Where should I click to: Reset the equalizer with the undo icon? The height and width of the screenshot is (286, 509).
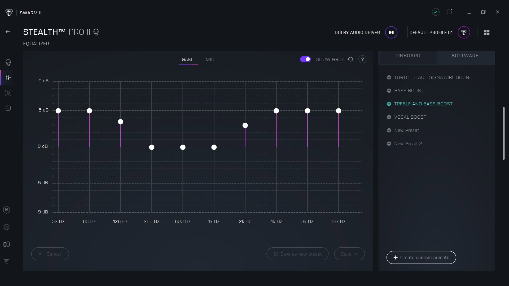[x=350, y=59]
